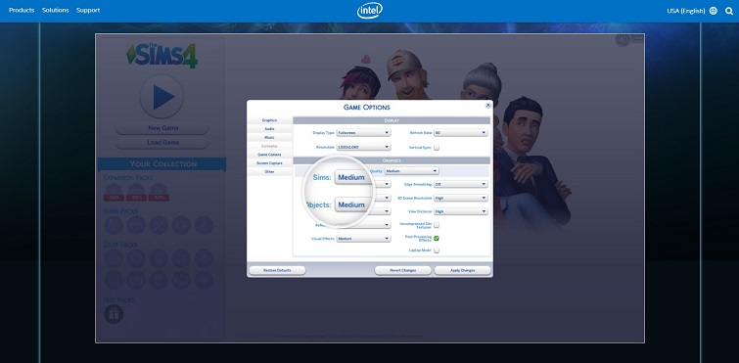Click the globe language icon
This screenshot has width=739, height=363.
714,11
